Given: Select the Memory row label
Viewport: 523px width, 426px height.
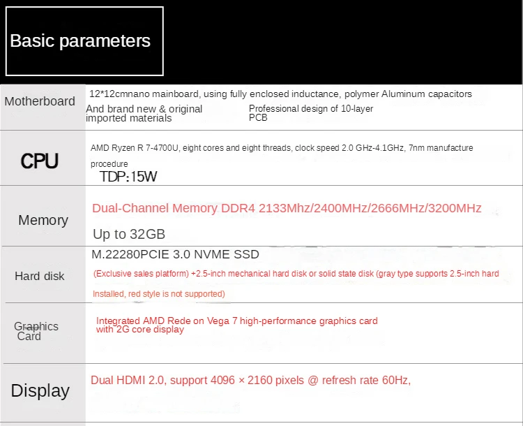Looking at the screenshot, I should click(x=43, y=220).
